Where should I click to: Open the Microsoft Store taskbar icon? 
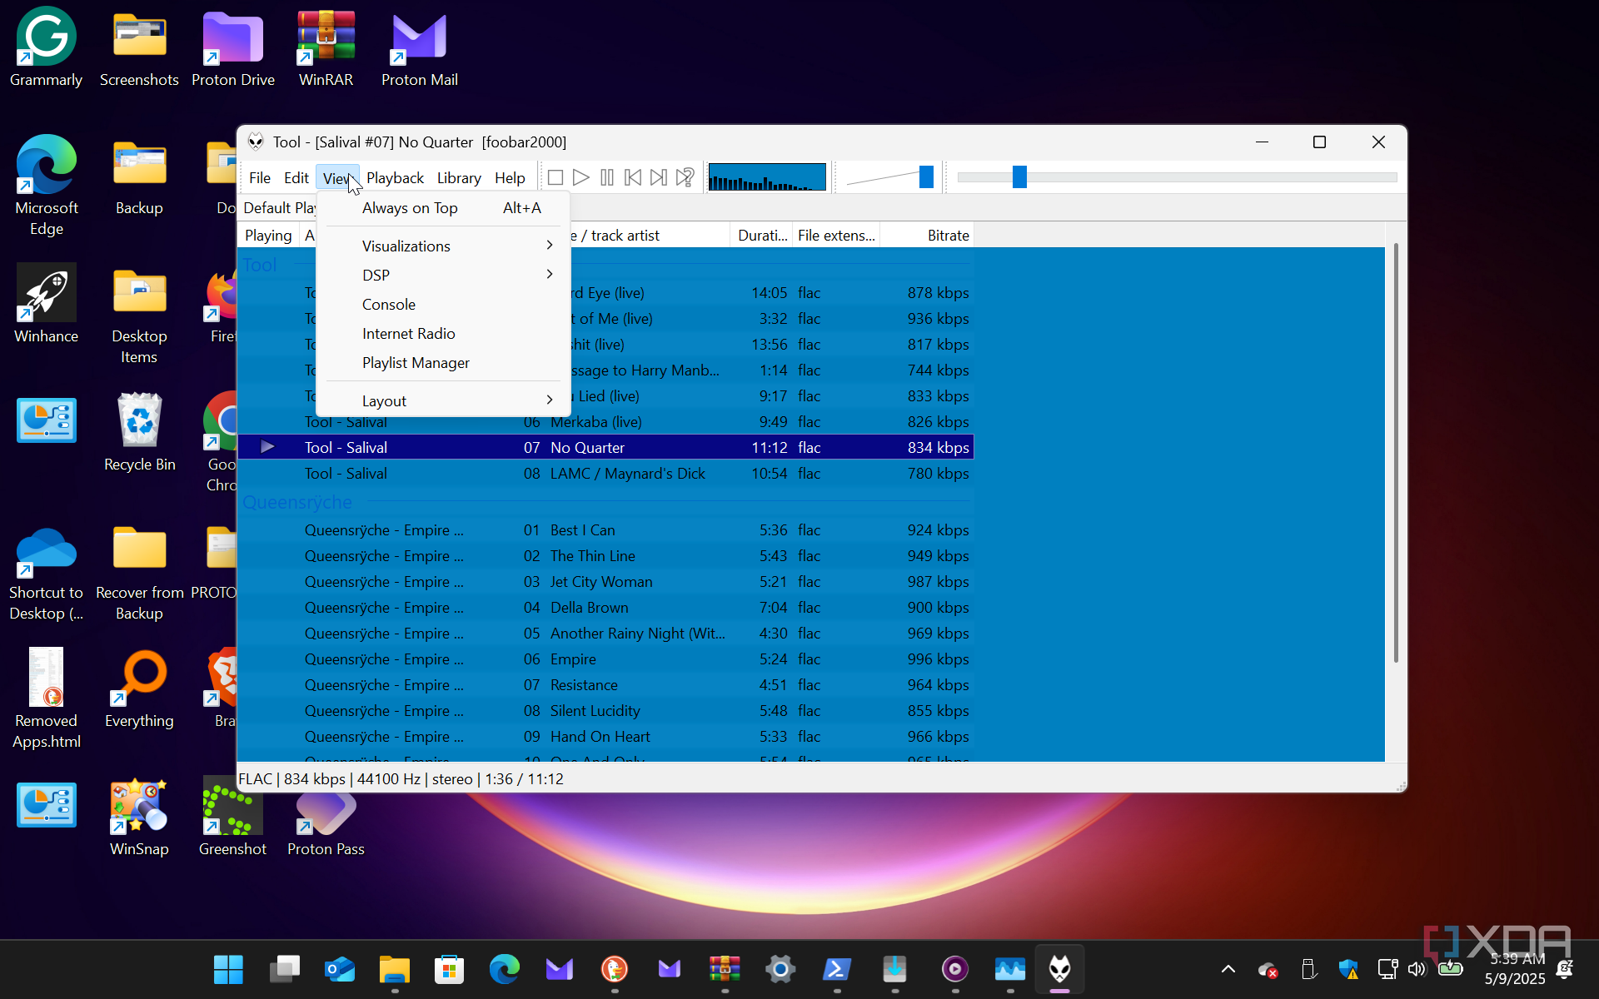point(449,969)
